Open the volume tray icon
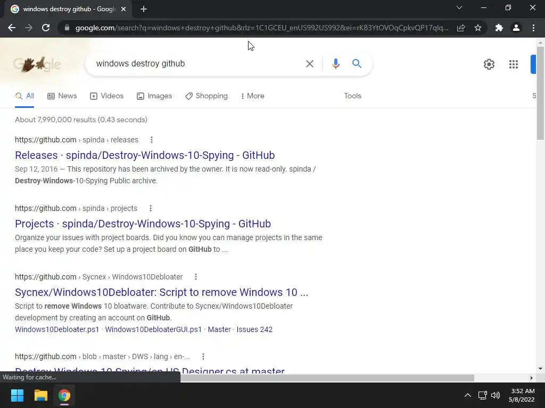 click(x=496, y=395)
